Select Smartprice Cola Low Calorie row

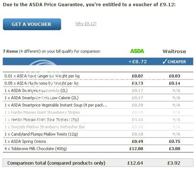pyautogui.click(x=98, y=98)
